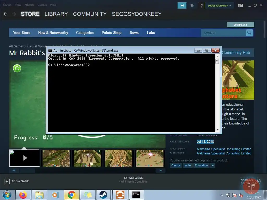Go to the LIBRARY tab
Screen dimensions: 267x200
point(56,14)
